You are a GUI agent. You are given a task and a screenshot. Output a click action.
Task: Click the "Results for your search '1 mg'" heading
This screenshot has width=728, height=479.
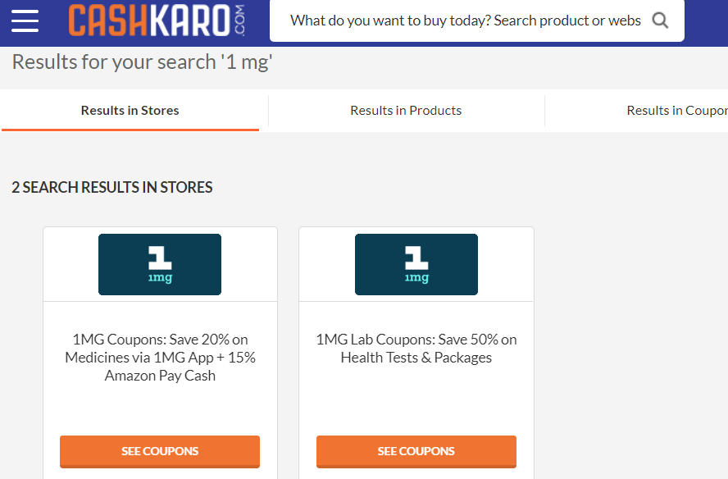[142, 62]
